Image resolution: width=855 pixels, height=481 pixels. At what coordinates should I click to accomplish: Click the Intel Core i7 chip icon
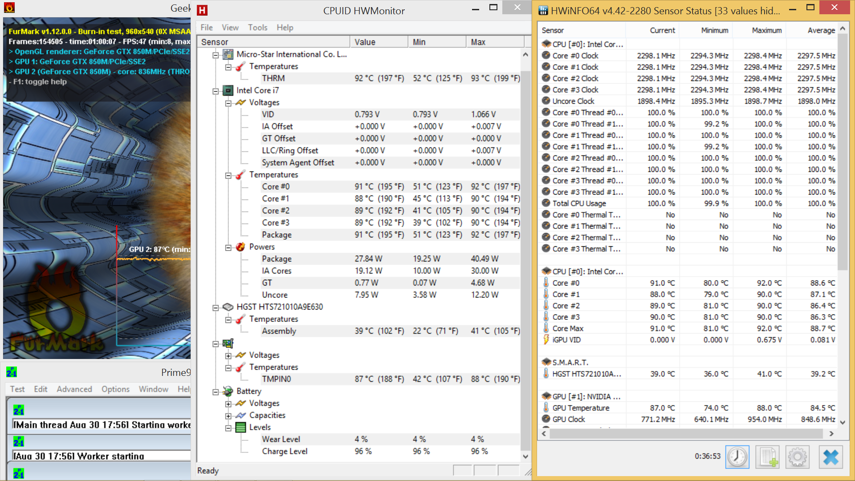(x=228, y=90)
